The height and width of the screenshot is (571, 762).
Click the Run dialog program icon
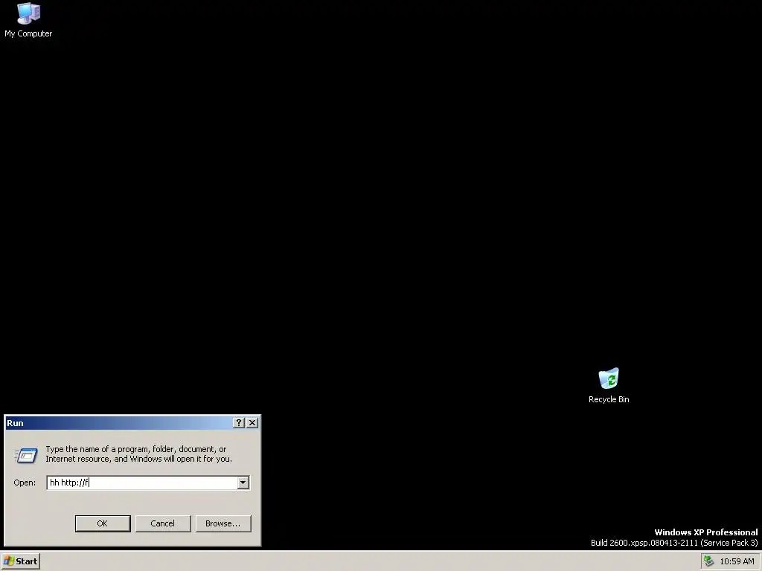(x=26, y=455)
